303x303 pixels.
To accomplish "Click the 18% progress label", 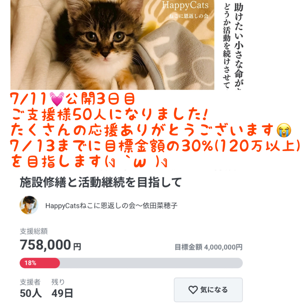I will [x=30, y=263].
